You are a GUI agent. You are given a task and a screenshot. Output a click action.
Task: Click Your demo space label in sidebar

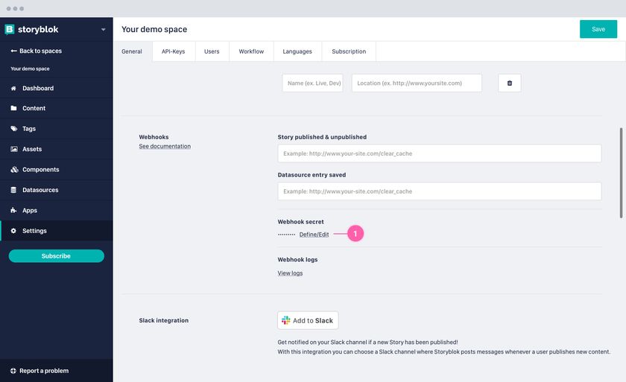(30, 69)
